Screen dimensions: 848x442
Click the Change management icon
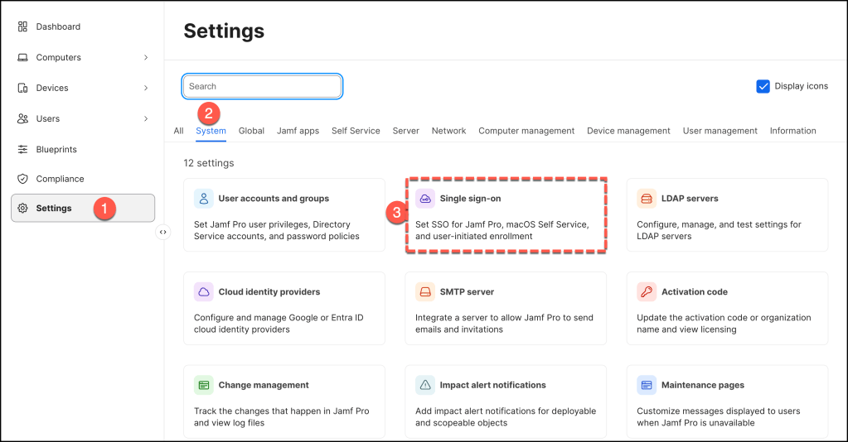click(204, 385)
